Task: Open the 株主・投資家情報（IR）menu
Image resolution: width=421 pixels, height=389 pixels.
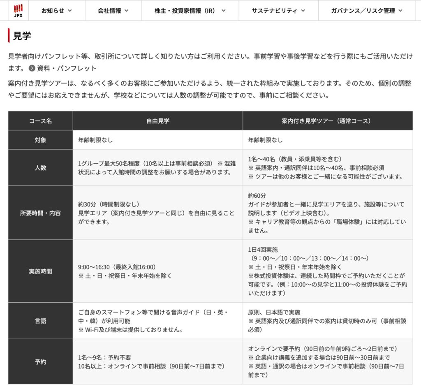Action: point(190,11)
